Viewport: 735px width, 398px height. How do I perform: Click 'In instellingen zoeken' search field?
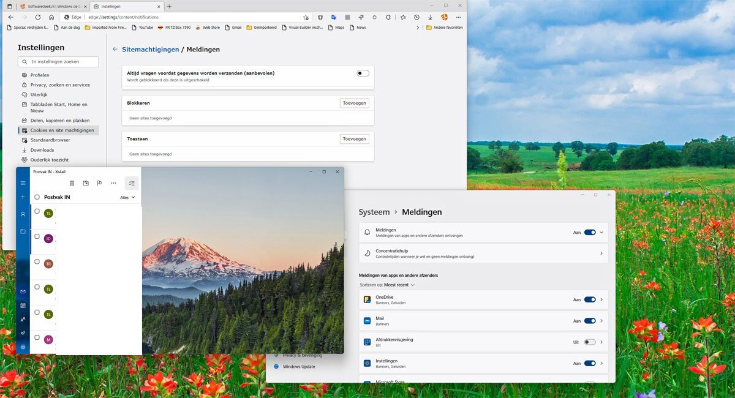click(x=59, y=62)
